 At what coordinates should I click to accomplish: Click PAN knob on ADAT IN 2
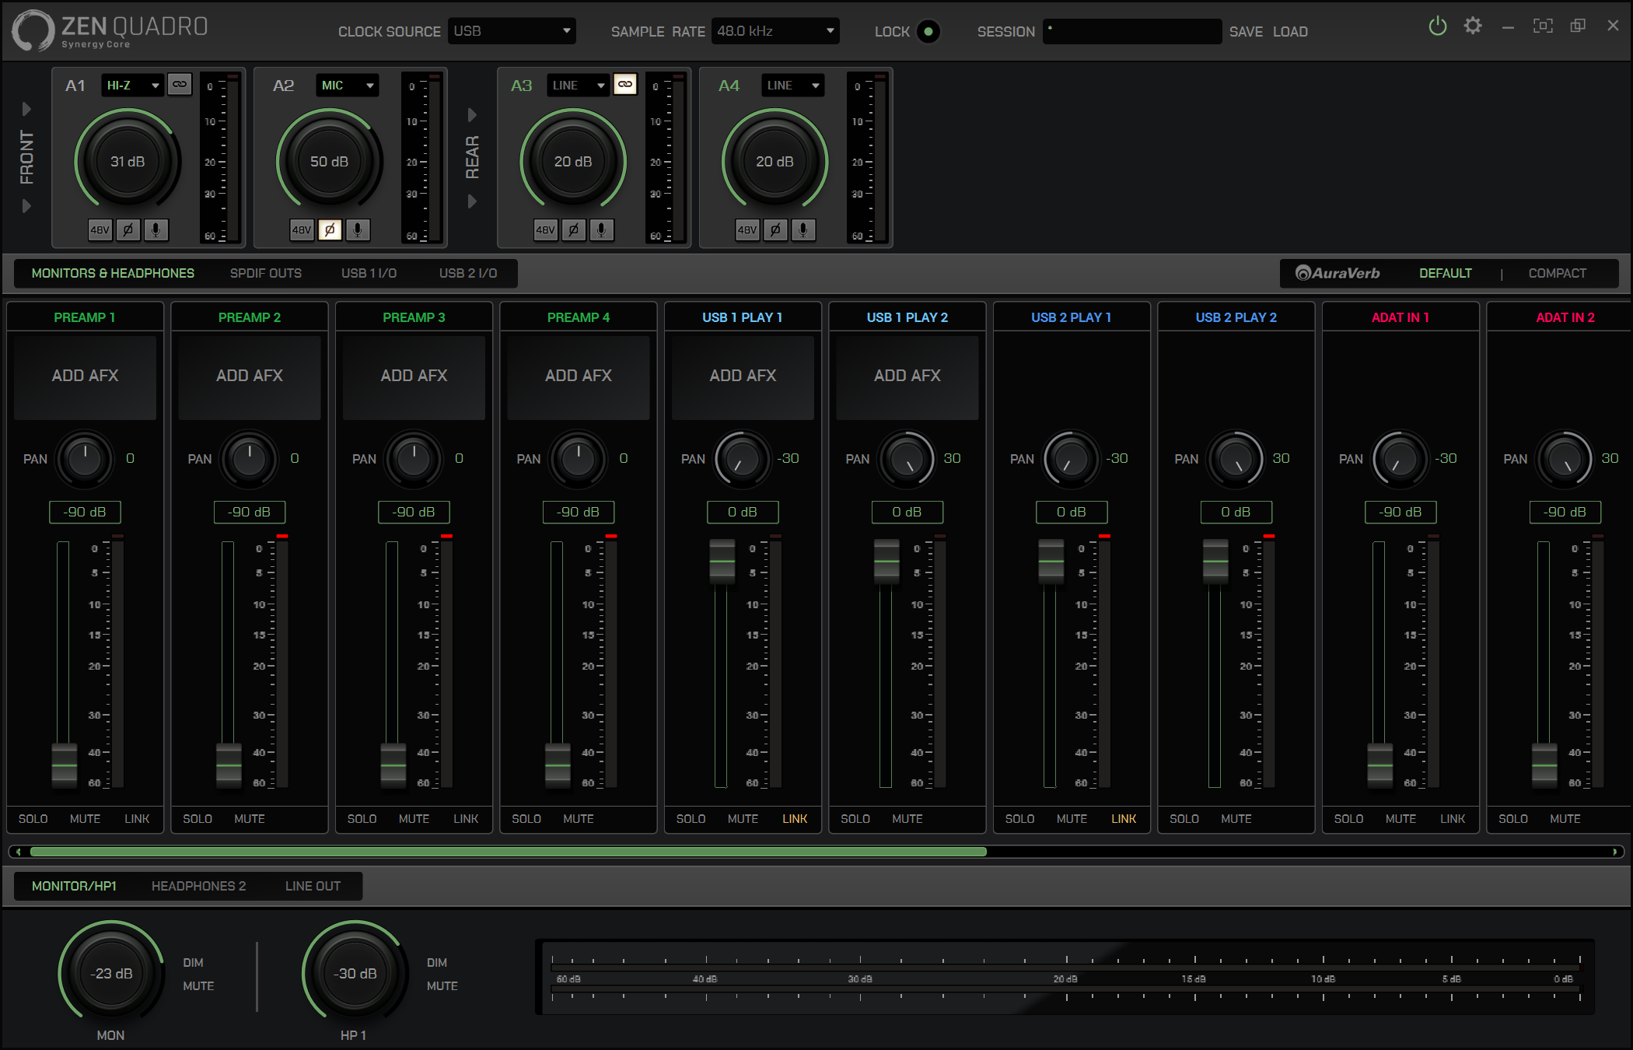point(1565,459)
